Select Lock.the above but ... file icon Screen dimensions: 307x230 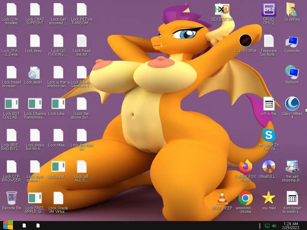[x=82, y=104]
